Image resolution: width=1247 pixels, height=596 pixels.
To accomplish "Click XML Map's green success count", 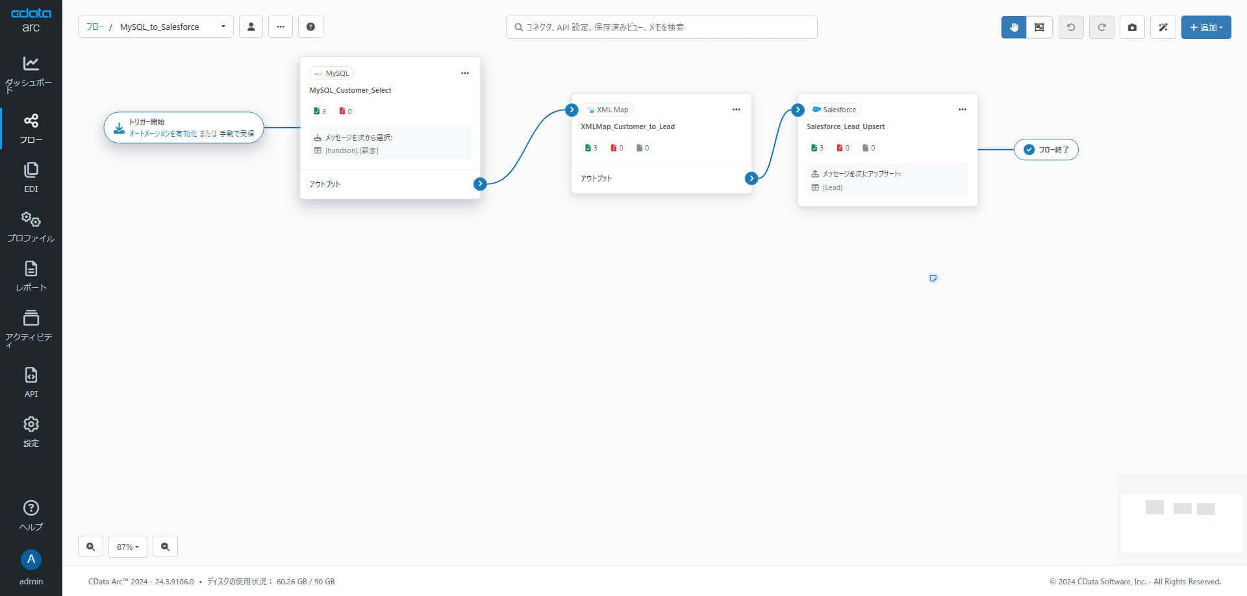I will 591,148.
